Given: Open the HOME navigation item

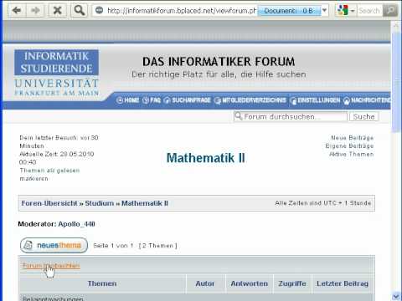Looking at the screenshot, I should click(x=131, y=100).
